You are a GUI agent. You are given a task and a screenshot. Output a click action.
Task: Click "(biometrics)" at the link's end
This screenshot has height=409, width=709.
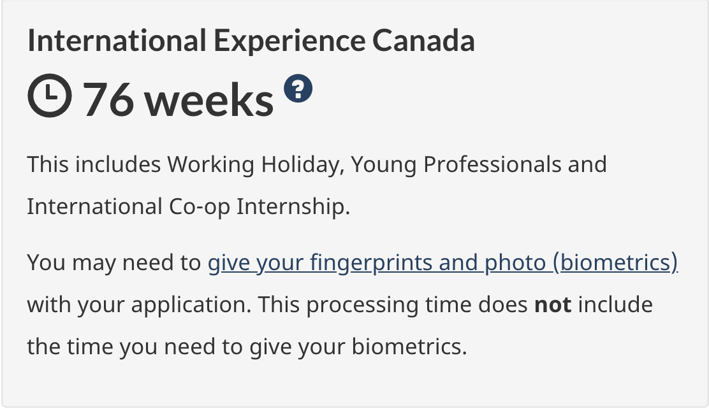[615, 262]
